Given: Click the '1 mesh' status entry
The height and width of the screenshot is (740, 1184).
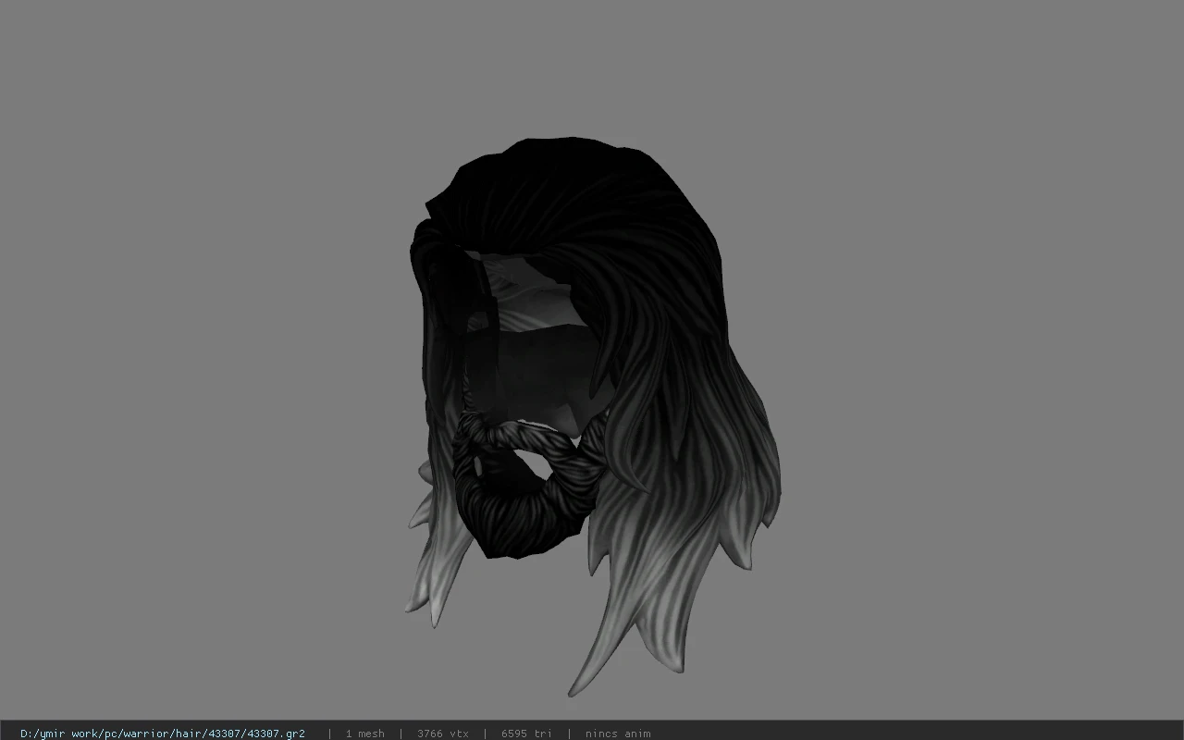Looking at the screenshot, I should coord(364,734).
